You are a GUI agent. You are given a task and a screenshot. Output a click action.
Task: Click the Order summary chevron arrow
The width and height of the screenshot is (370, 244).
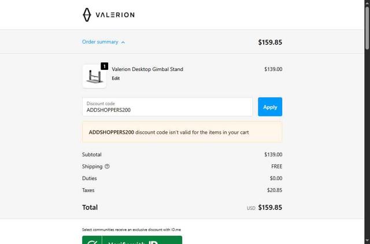click(x=123, y=42)
